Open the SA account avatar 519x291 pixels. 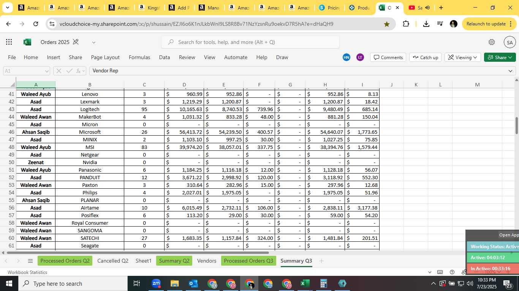click(x=510, y=42)
